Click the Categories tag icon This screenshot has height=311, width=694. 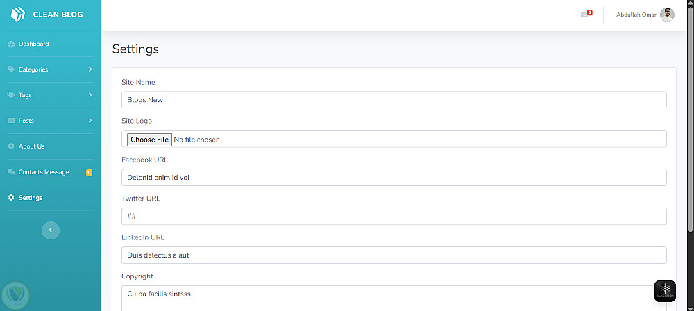point(11,69)
